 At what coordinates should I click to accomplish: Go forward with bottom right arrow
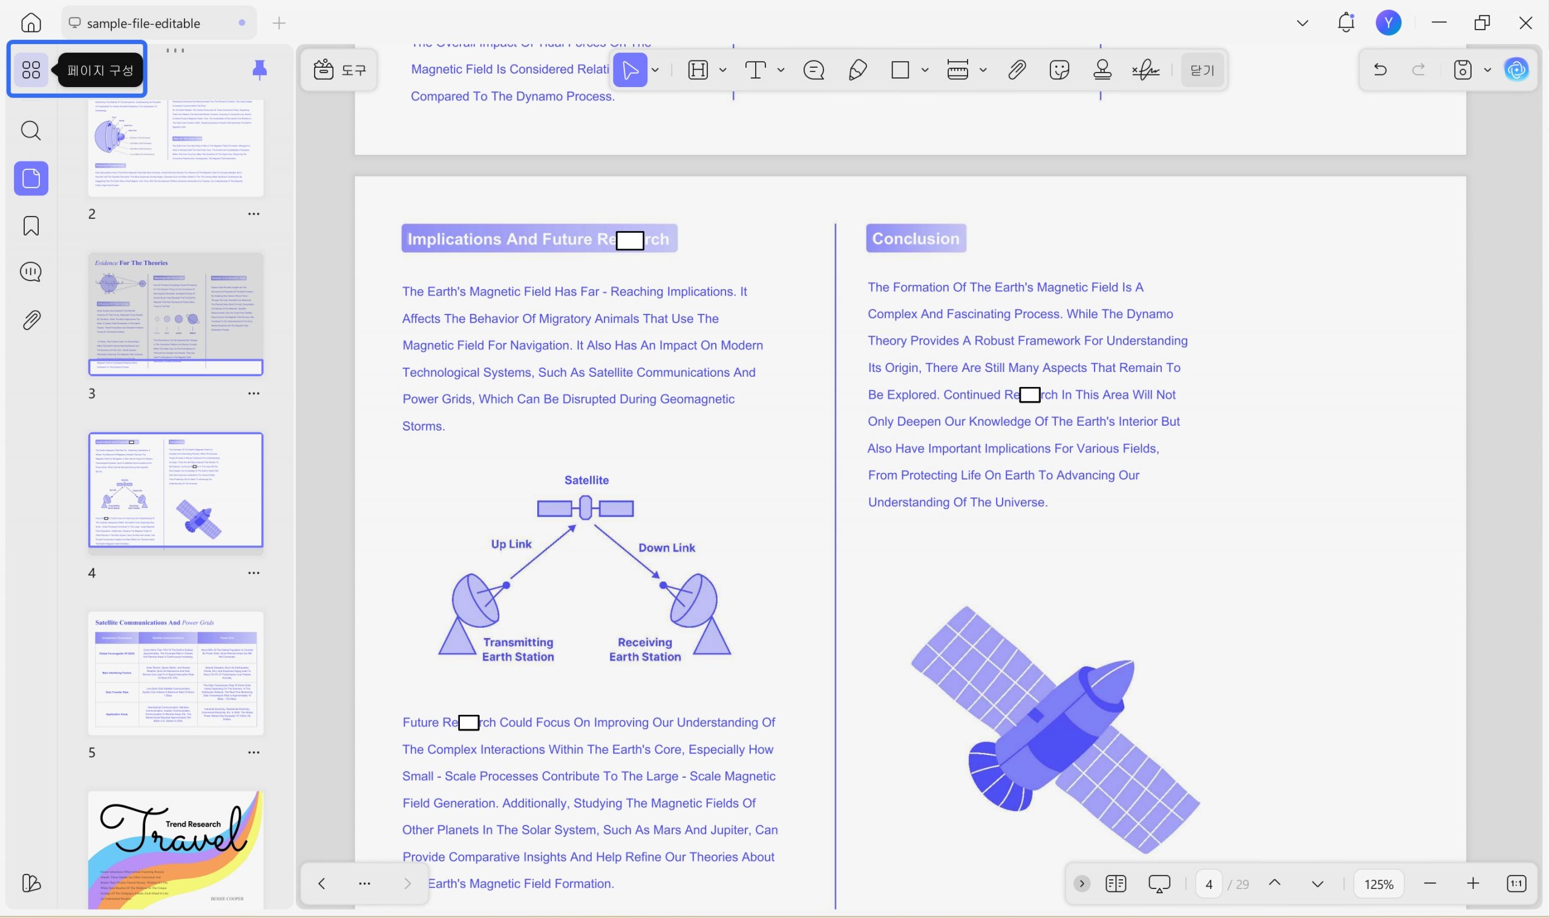(407, 884)
